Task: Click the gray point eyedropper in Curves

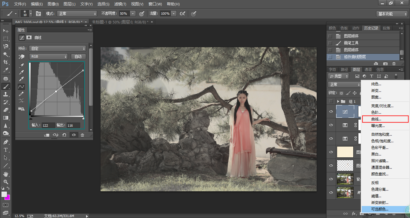Action: click(21, 72)
